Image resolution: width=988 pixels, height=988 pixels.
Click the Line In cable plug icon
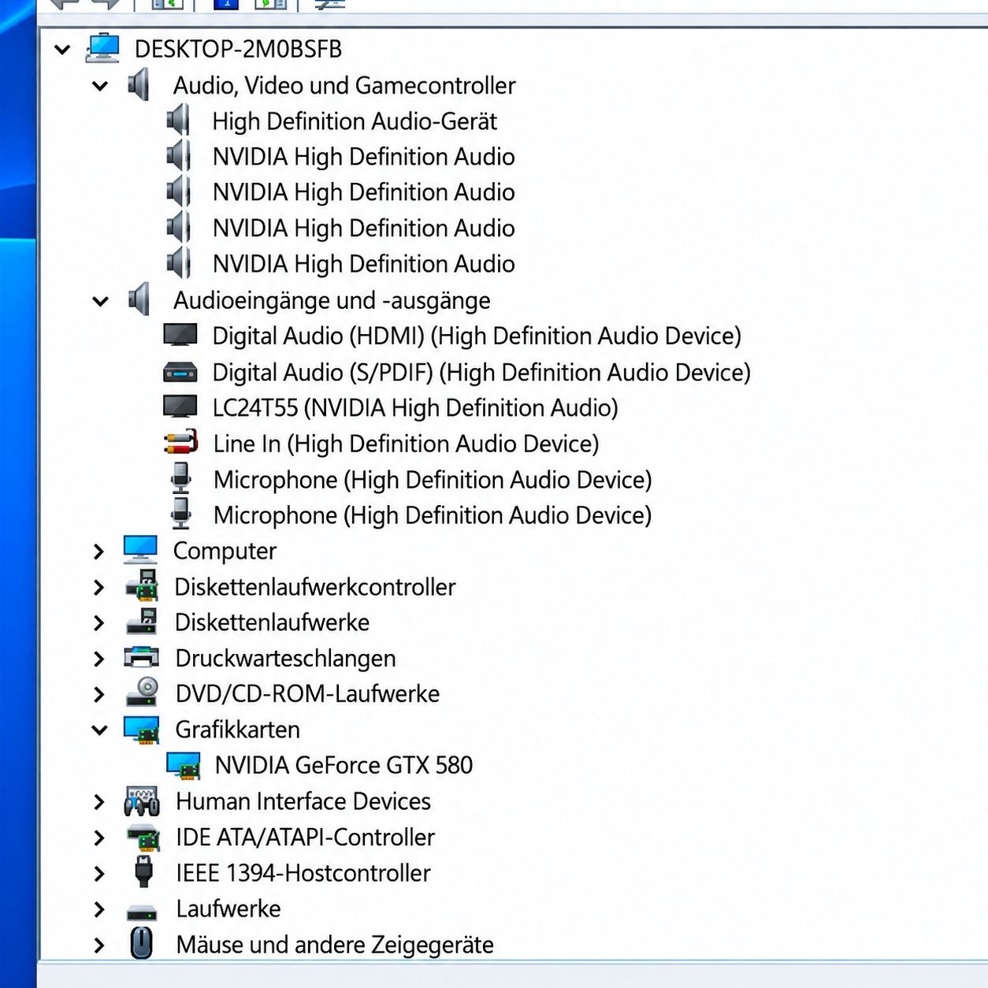pyautogui.click(x=180, y=443)
